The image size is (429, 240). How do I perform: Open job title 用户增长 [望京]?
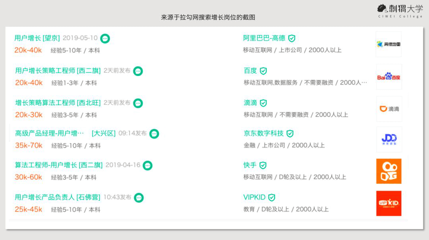(x=37, y=38)
